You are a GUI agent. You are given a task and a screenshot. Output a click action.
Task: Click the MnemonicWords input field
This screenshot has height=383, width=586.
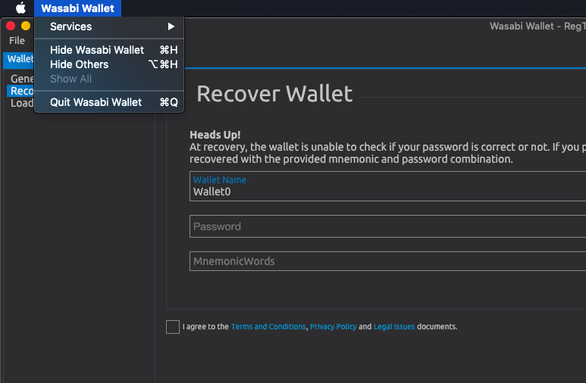(387, 261)
